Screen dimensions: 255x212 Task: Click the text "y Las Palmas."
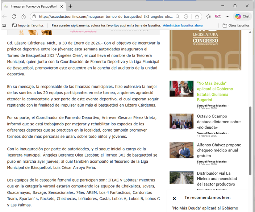[19, 205]
